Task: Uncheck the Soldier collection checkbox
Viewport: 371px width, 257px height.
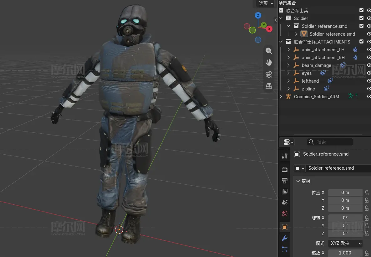Action: click(361, 18)
